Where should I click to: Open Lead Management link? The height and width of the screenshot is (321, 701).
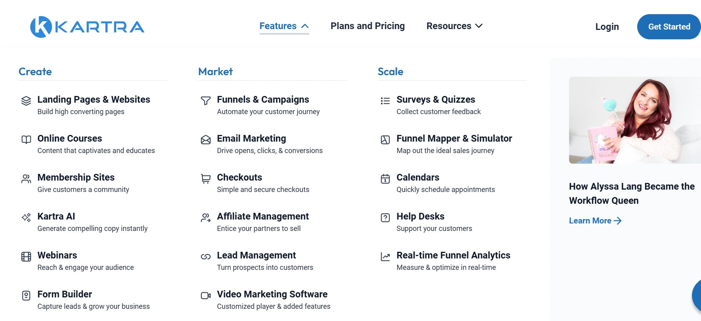click(x=256, y=255)
